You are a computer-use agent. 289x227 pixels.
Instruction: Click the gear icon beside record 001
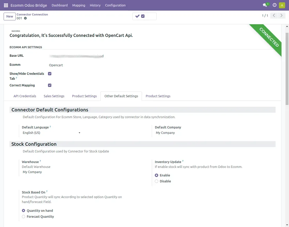point(25,18)
